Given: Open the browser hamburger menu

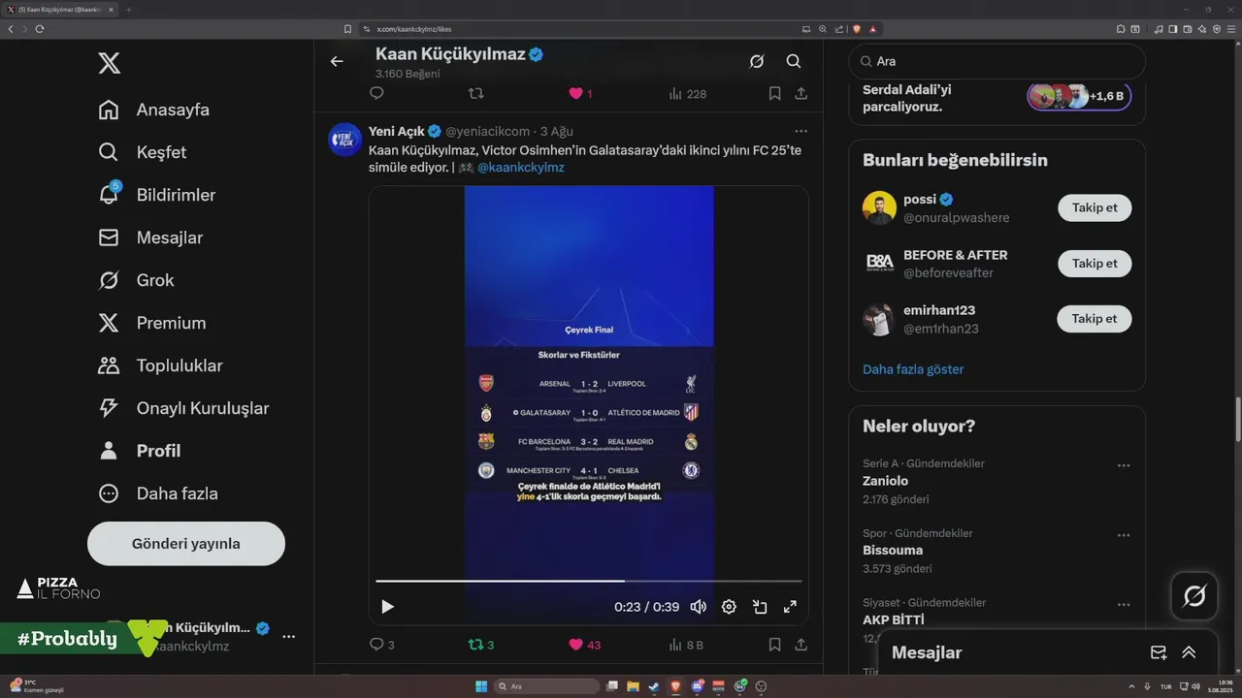Looking at the screenshot, I should point(1231,29).
